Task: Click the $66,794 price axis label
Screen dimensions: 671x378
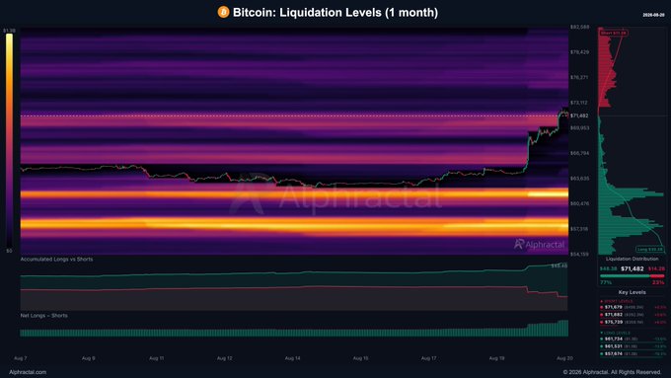Action: point(579,153)
